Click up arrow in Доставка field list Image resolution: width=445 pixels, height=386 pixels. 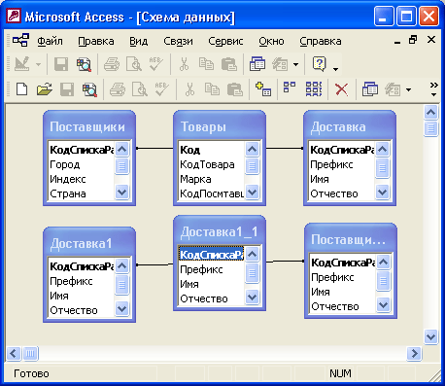point(383,150)
